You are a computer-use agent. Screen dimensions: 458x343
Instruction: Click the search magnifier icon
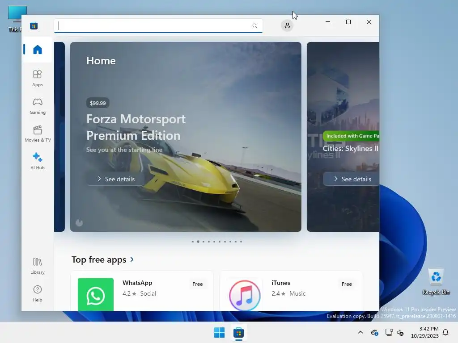(254, 25)
